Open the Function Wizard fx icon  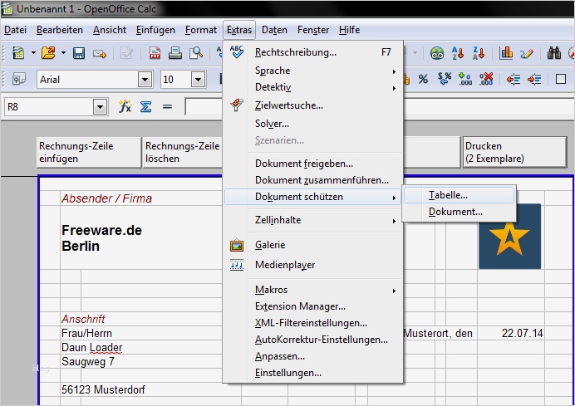click(125, 106)
